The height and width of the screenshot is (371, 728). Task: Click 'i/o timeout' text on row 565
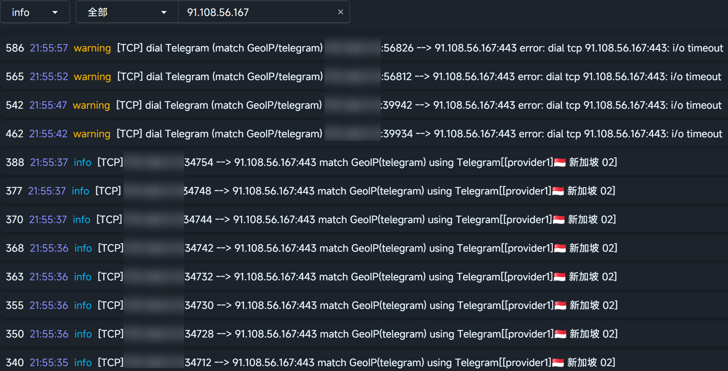tap(696, 76)
